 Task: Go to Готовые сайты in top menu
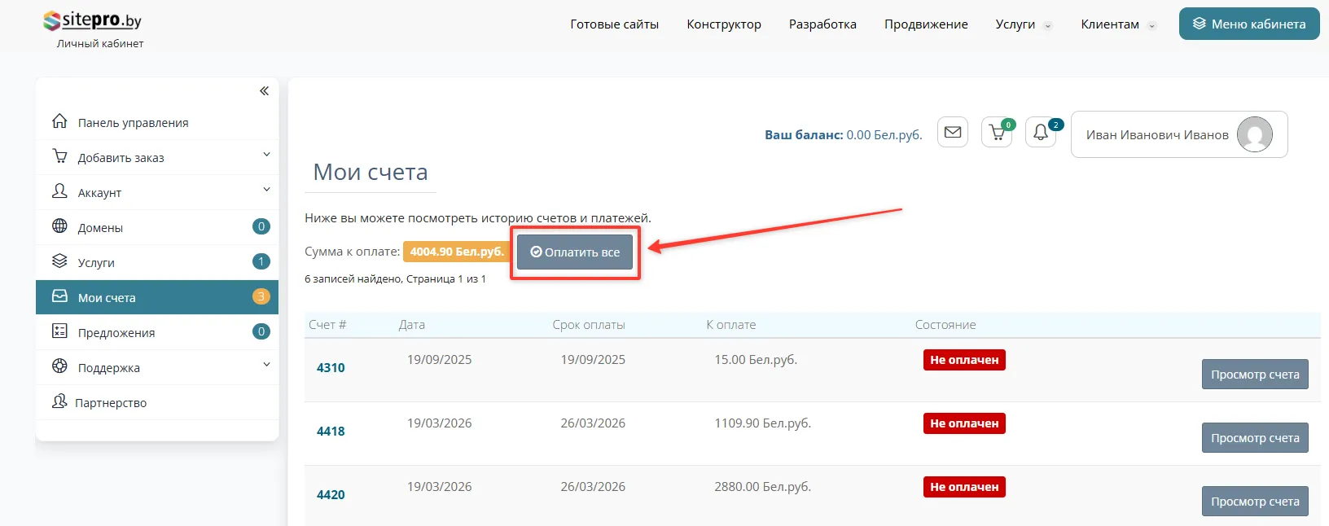click(x=614, y=24)
